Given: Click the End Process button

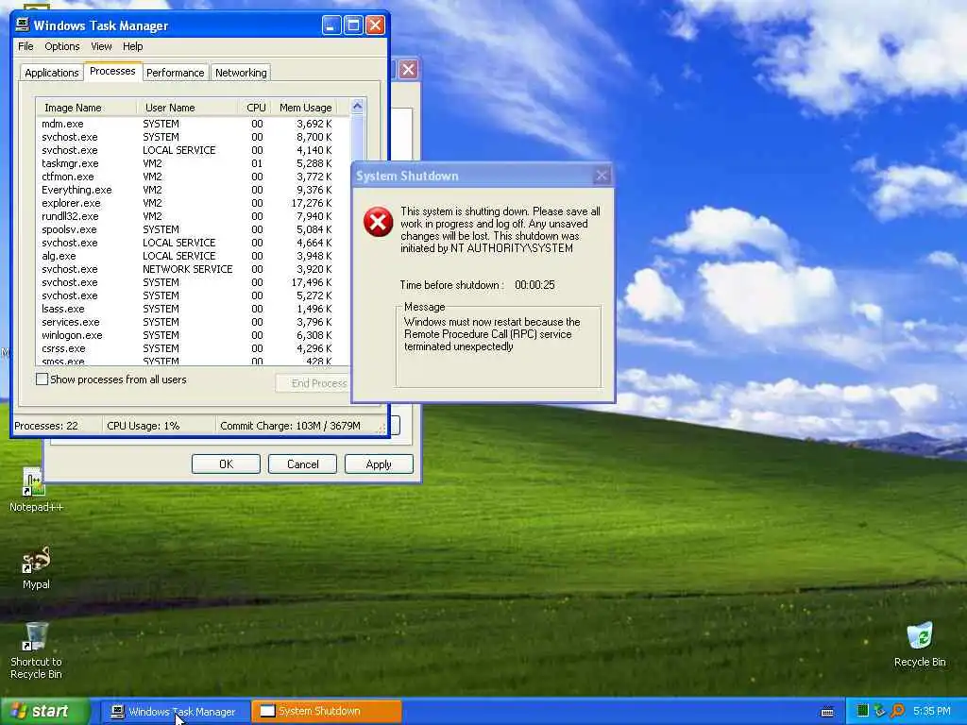Looking at the screenshot, I should [314, 383].
